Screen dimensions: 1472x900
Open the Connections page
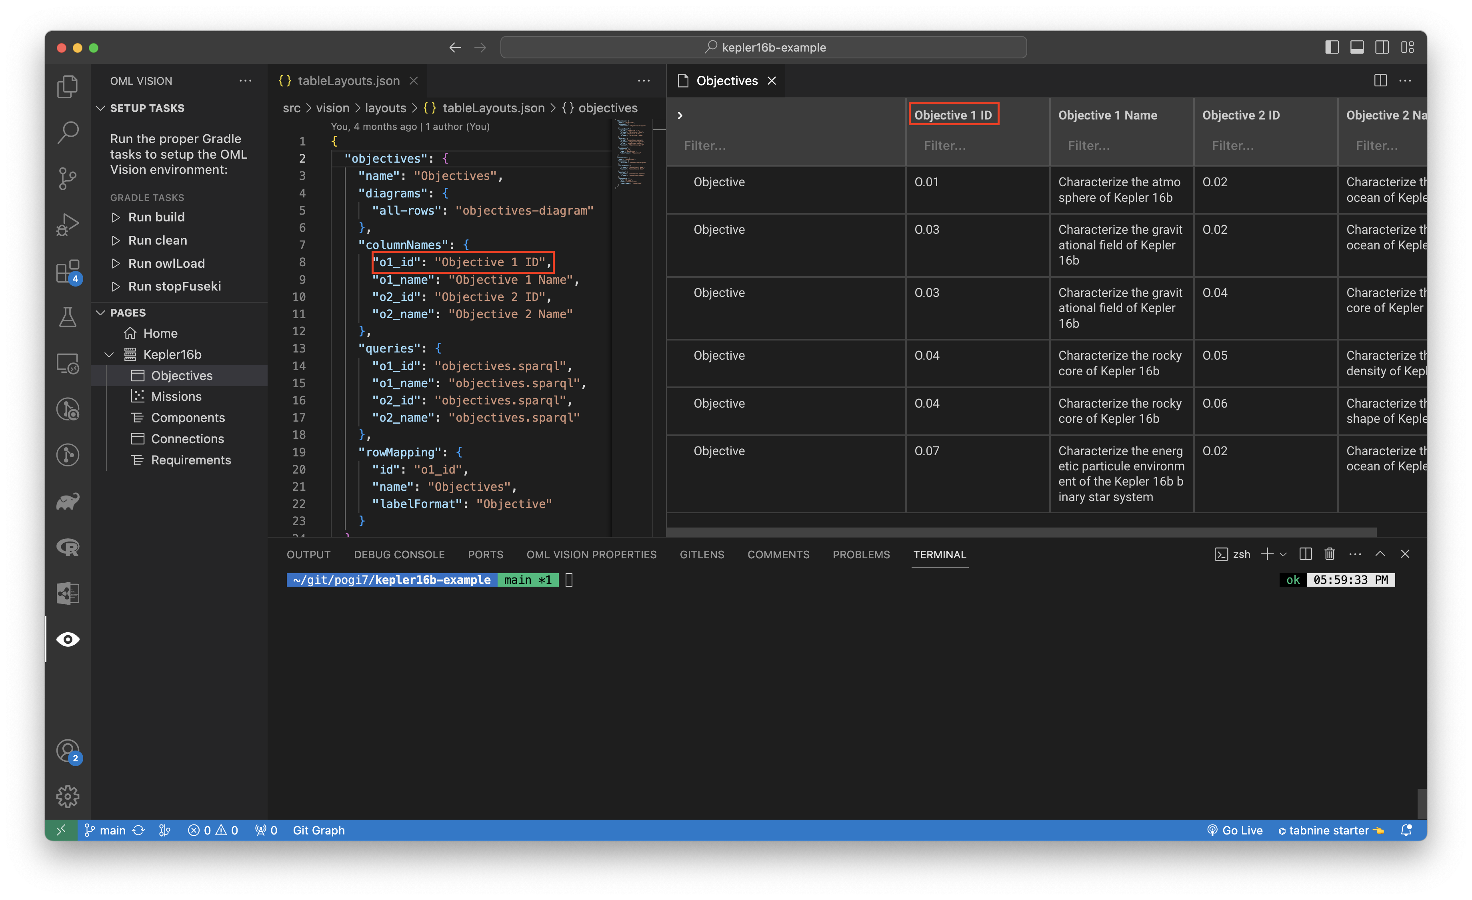click(x=187, y=439)
